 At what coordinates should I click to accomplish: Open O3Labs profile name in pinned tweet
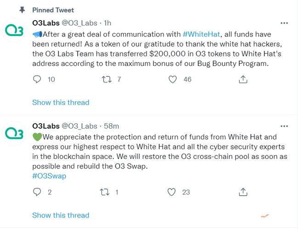(46, 23)
